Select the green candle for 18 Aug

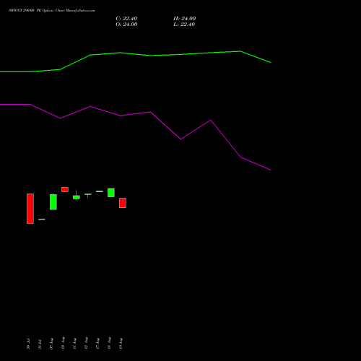pos(111,193)
